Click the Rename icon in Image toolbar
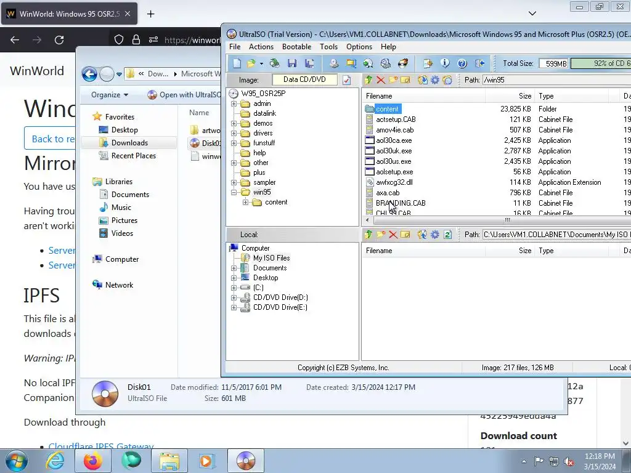Image resolution: width=631 pixels, height=473 pixels. click(405, 79)
